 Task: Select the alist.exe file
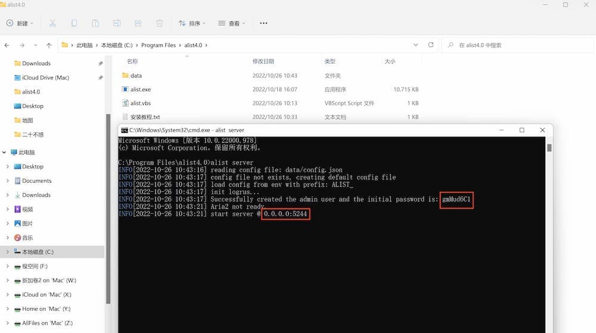point(141,89)
